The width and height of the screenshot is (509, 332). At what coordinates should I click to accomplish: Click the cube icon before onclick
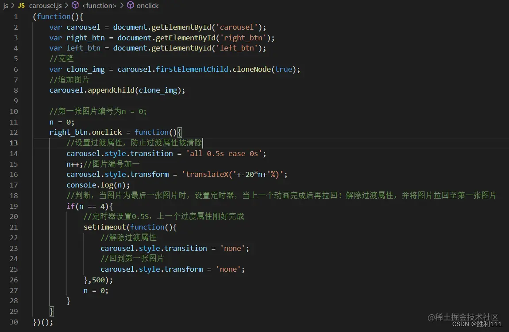[130, 5]
